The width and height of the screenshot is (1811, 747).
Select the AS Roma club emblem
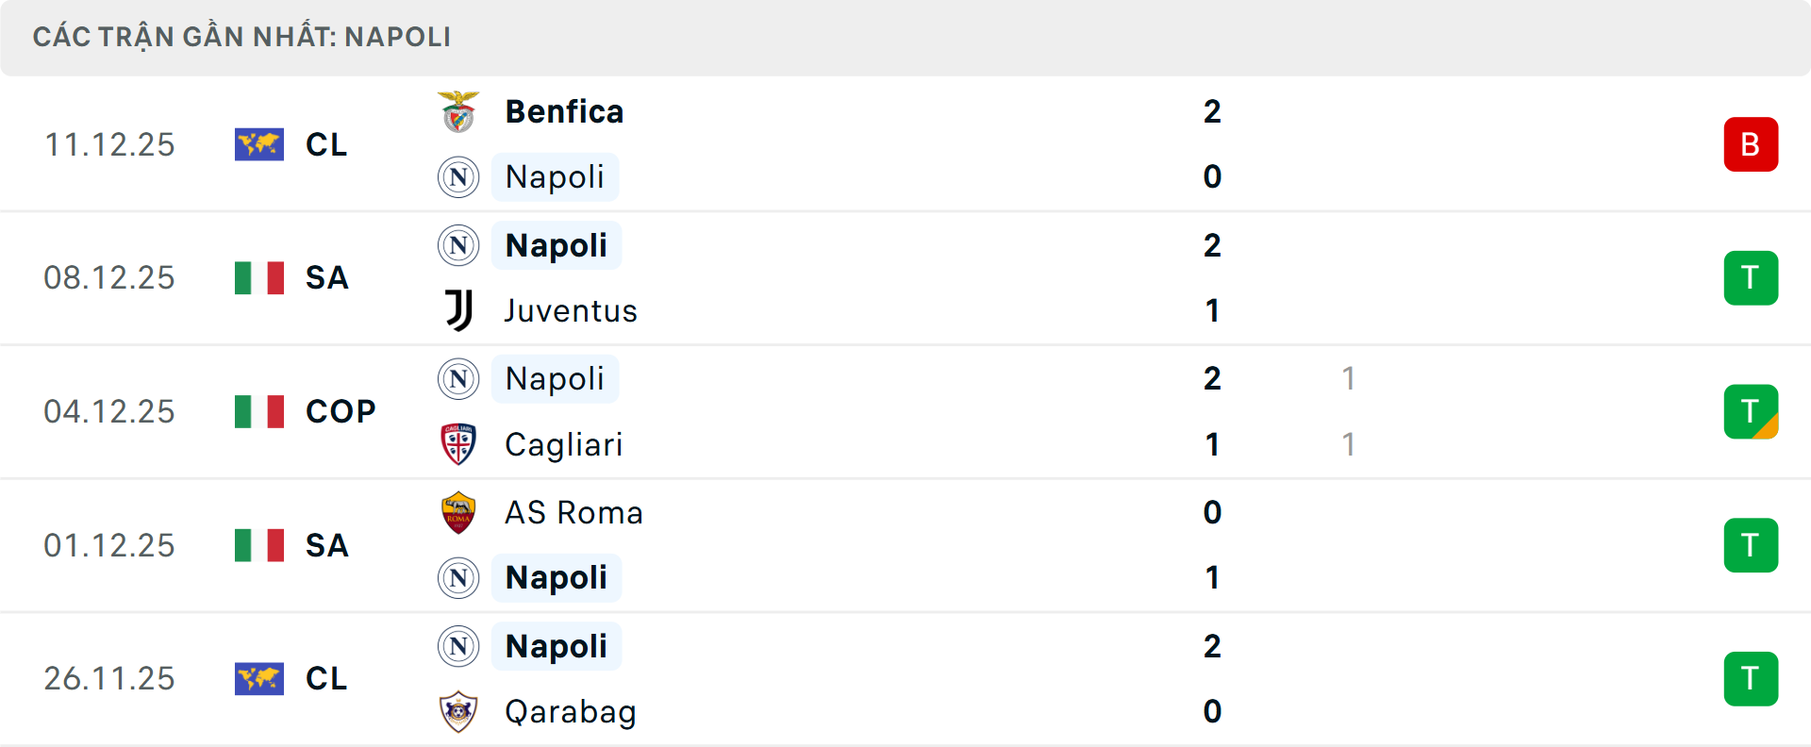pos(458,512)
